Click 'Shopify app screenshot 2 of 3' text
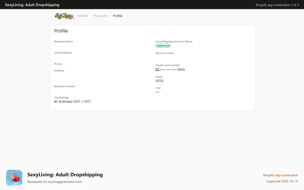 pyautogui.click(x=277, y=5)
